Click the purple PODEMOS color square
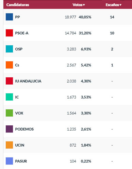 point(9,129)
